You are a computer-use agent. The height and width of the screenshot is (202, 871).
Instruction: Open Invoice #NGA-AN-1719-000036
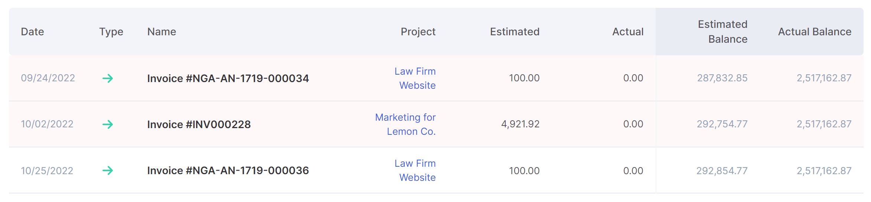tap(228, 170)
